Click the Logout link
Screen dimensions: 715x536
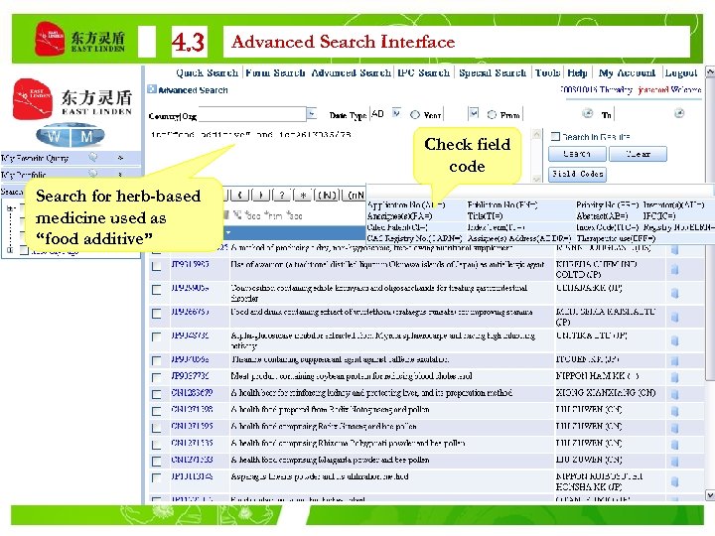[x=681, y=72]
